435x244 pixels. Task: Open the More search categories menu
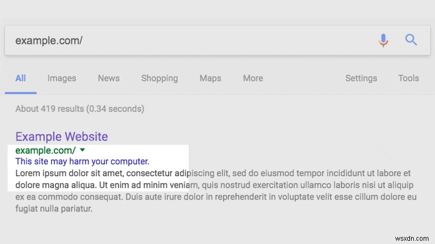pos(253,78)
